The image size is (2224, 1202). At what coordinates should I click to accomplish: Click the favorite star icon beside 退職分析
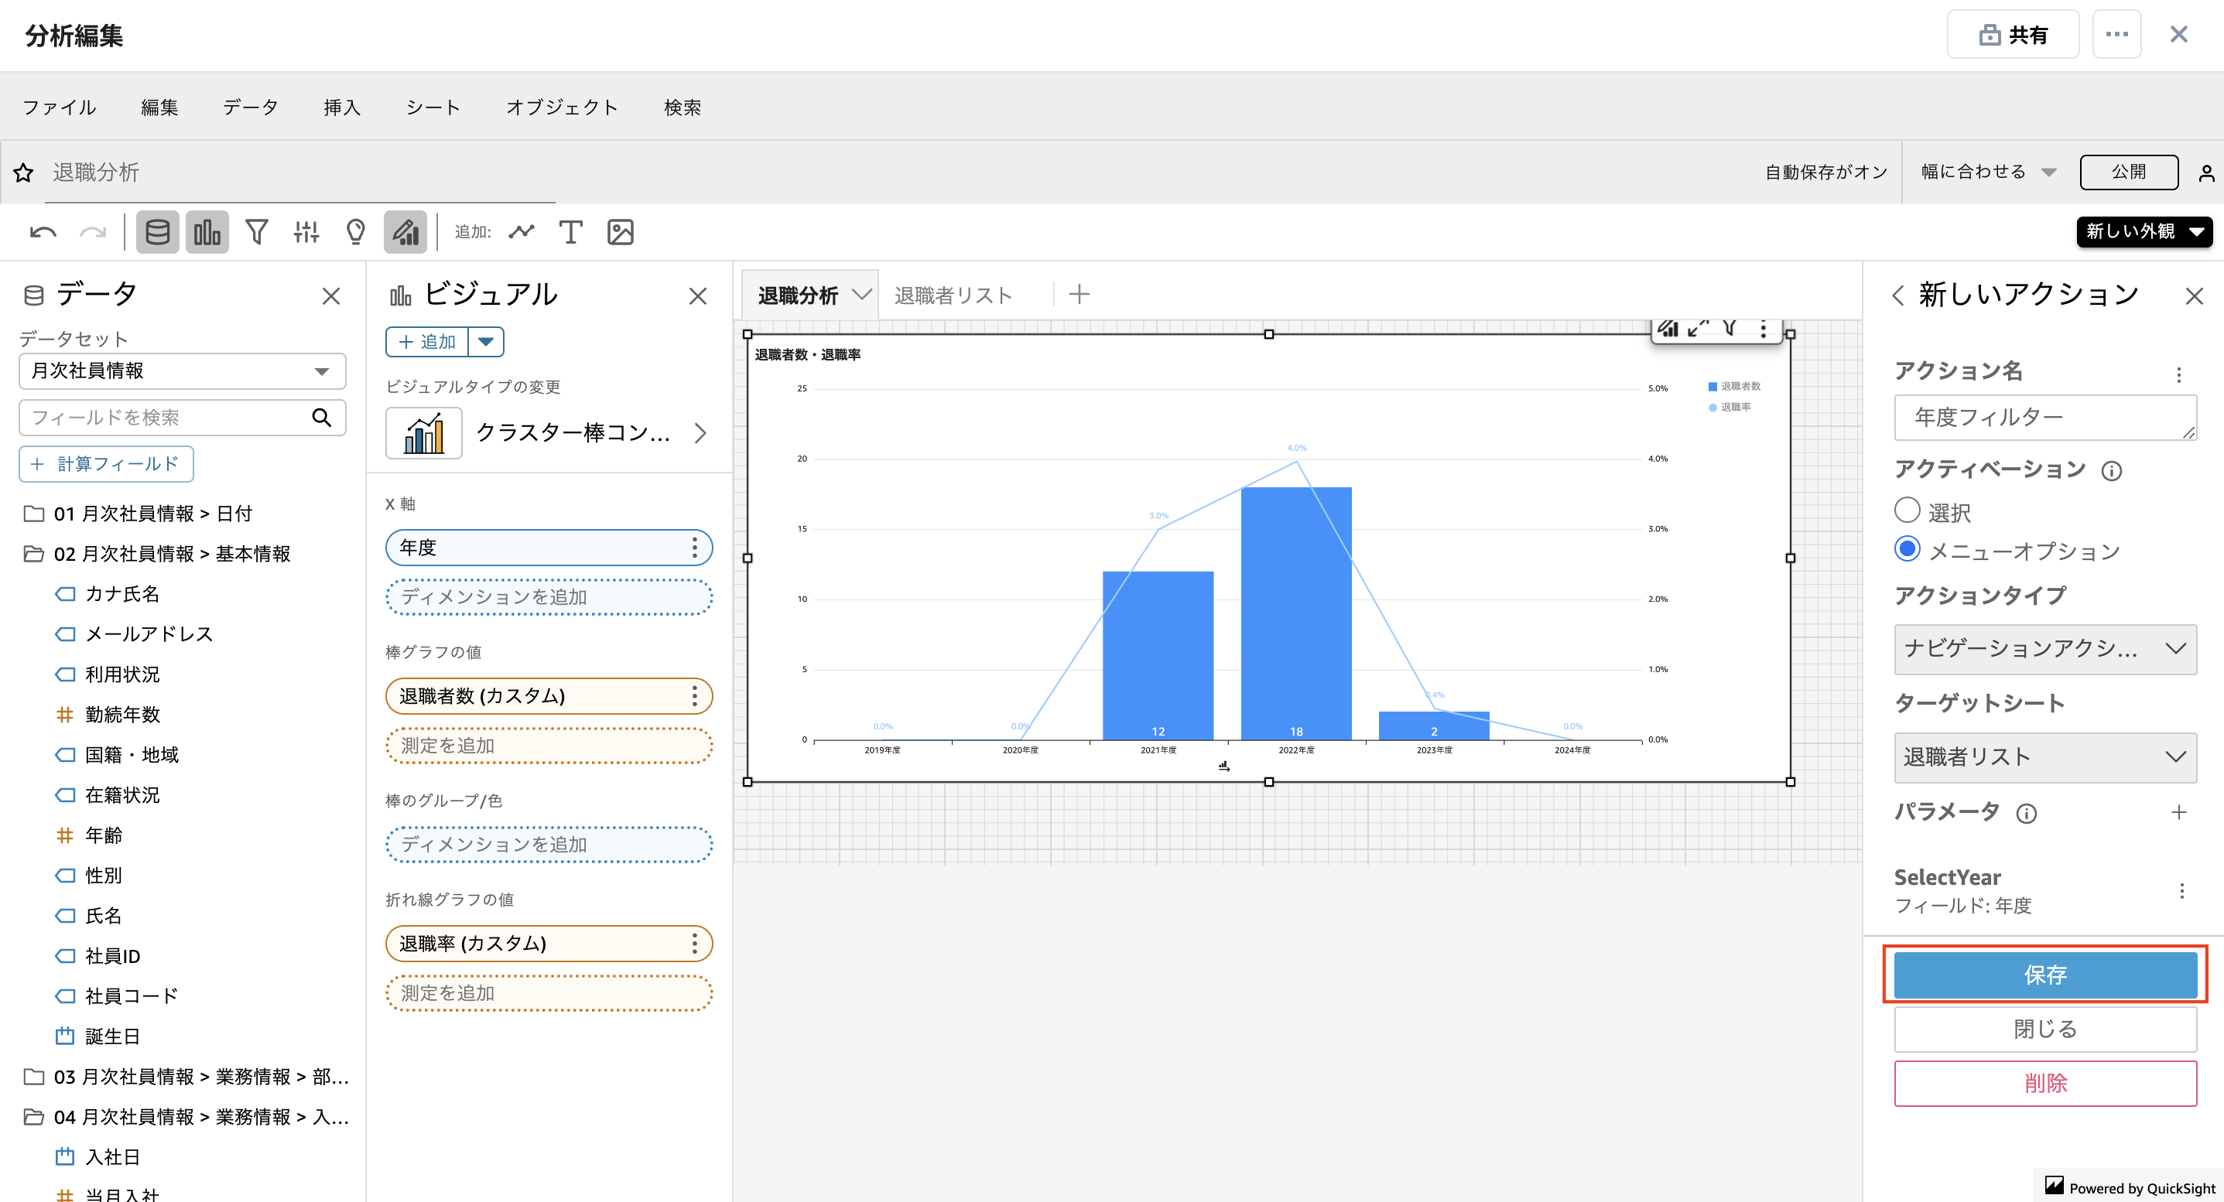click(23, 173)
